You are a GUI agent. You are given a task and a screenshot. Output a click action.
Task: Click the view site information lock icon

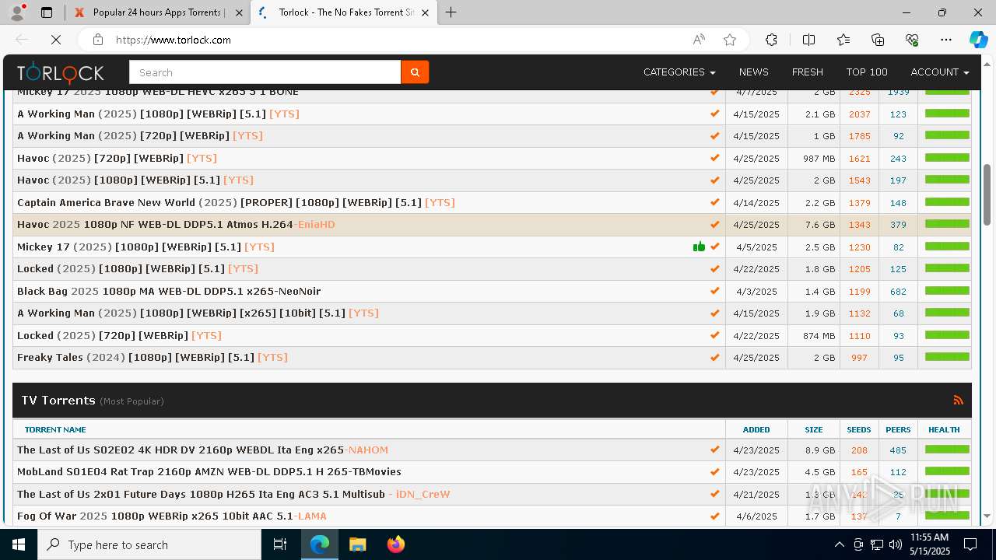pyautogui.click(x=98, y=40)
